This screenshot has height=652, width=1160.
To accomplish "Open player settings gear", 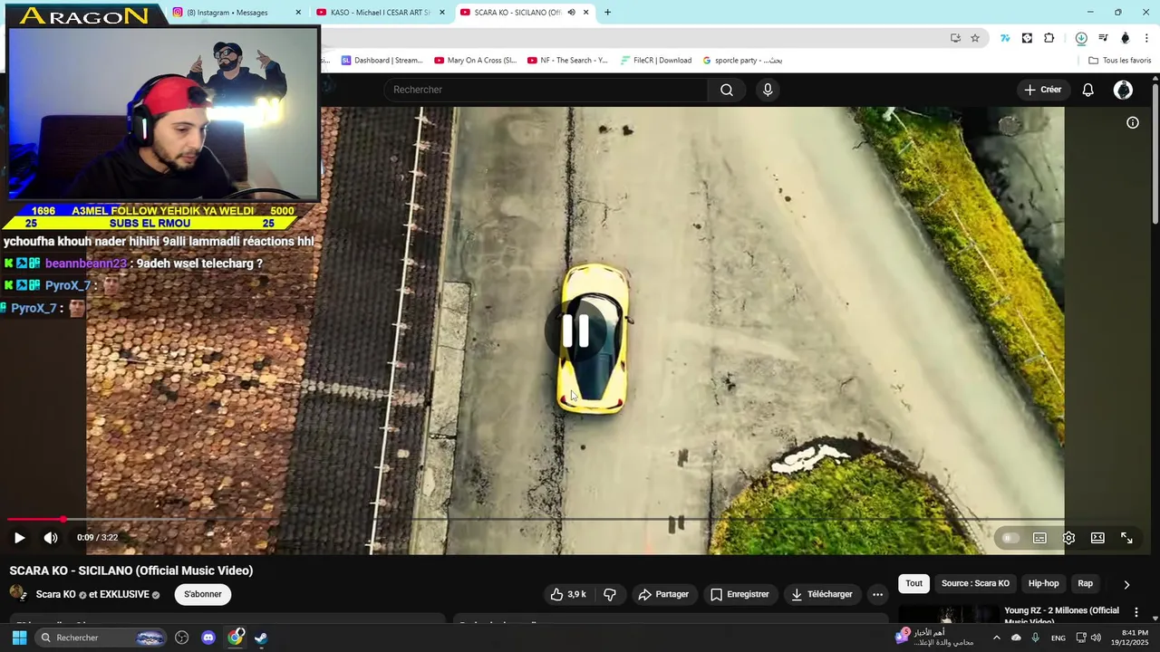I will click(x=1068, y=538).
